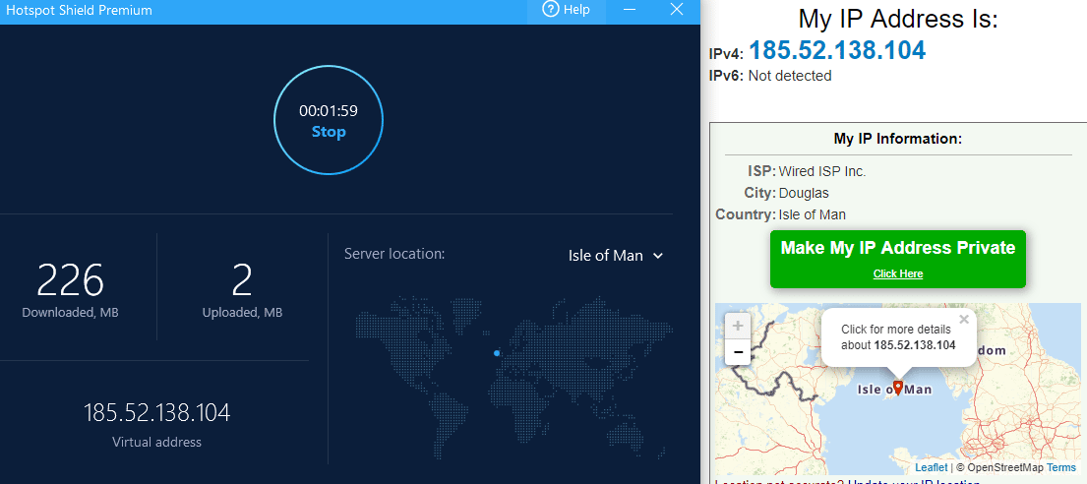
Task: Click the red location pin on the map
Action: click(898, 387)
